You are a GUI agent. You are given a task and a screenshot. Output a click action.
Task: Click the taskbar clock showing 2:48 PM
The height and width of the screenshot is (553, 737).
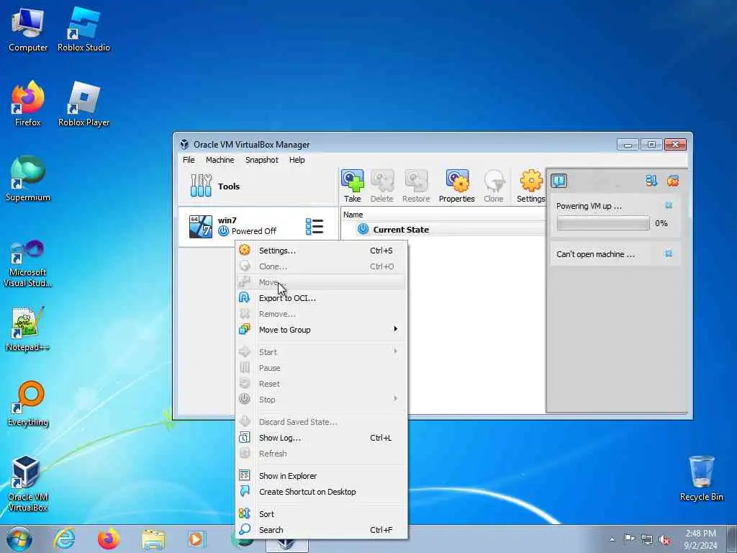700,539
